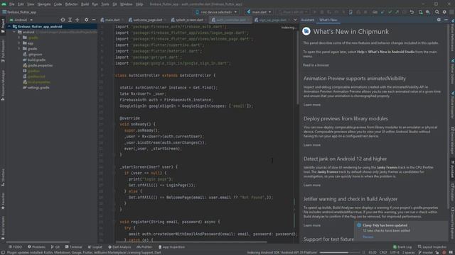455x255 pixels.
Task: Hide the Project panel with minus icon
Action: point(93,20)
